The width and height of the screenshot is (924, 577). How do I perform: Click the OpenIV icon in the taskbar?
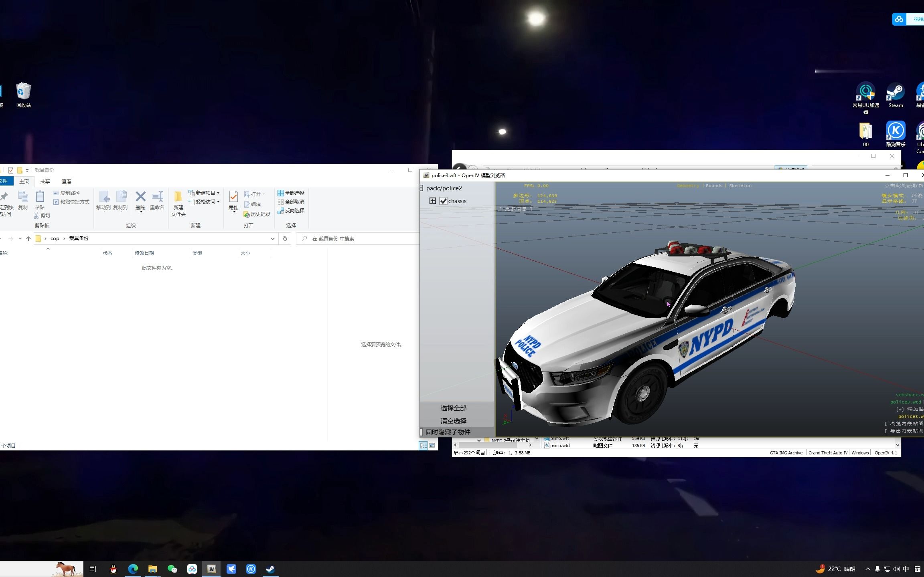click(x=212, y=569)
